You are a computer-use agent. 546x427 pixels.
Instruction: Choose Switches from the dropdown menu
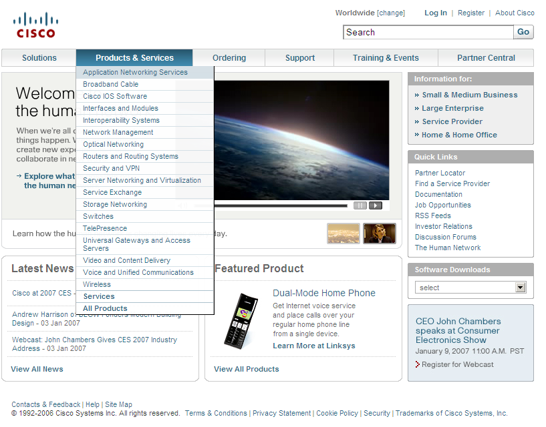[145, 216]
